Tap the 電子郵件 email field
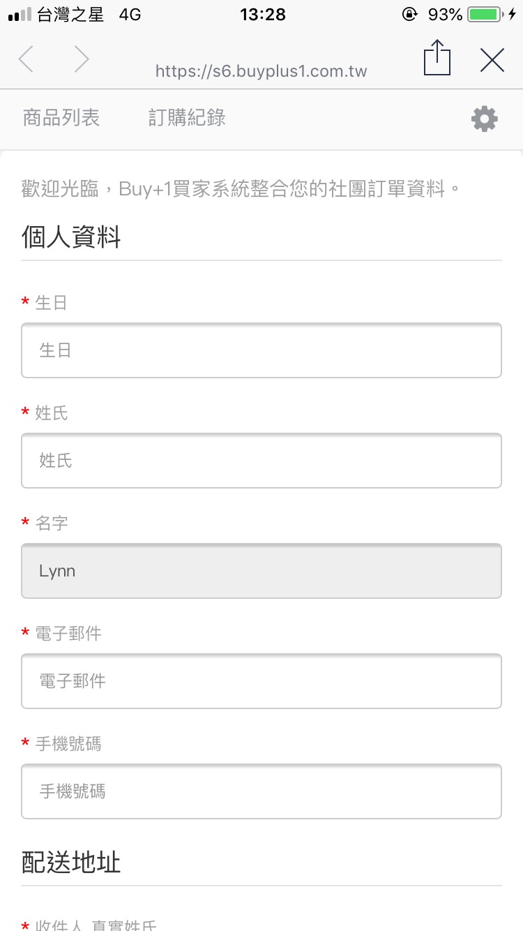 click(261, 681)
